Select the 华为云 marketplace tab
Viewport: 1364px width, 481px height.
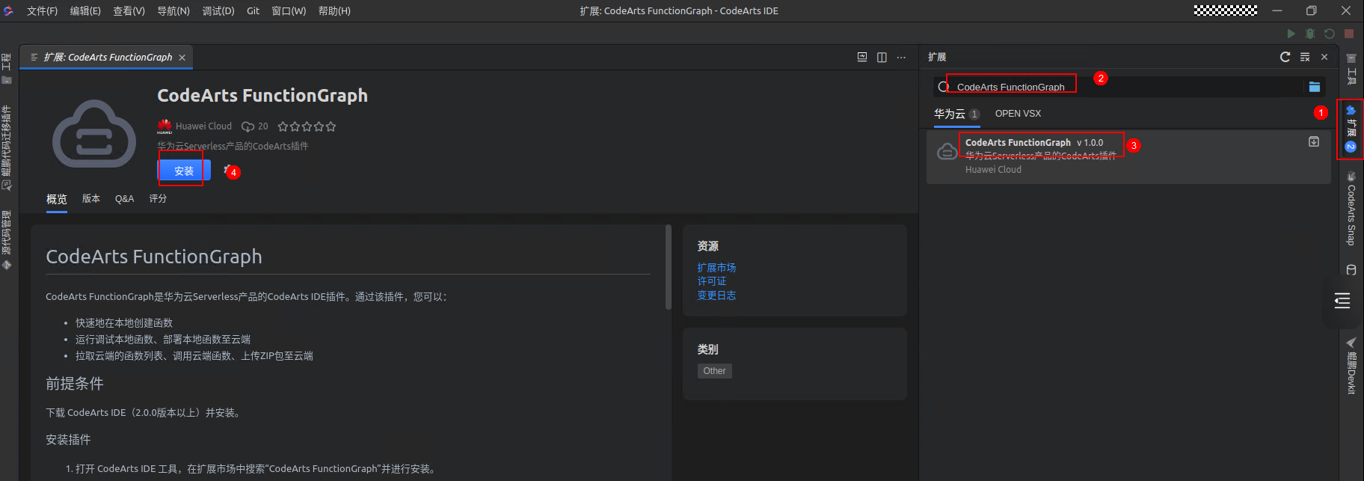tap(956, 114)
